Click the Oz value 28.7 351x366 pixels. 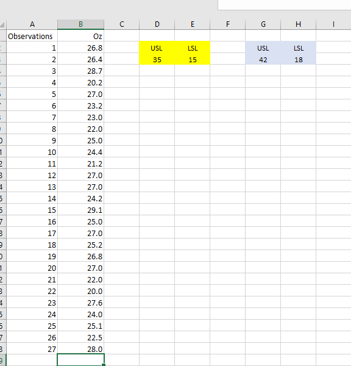80,71
